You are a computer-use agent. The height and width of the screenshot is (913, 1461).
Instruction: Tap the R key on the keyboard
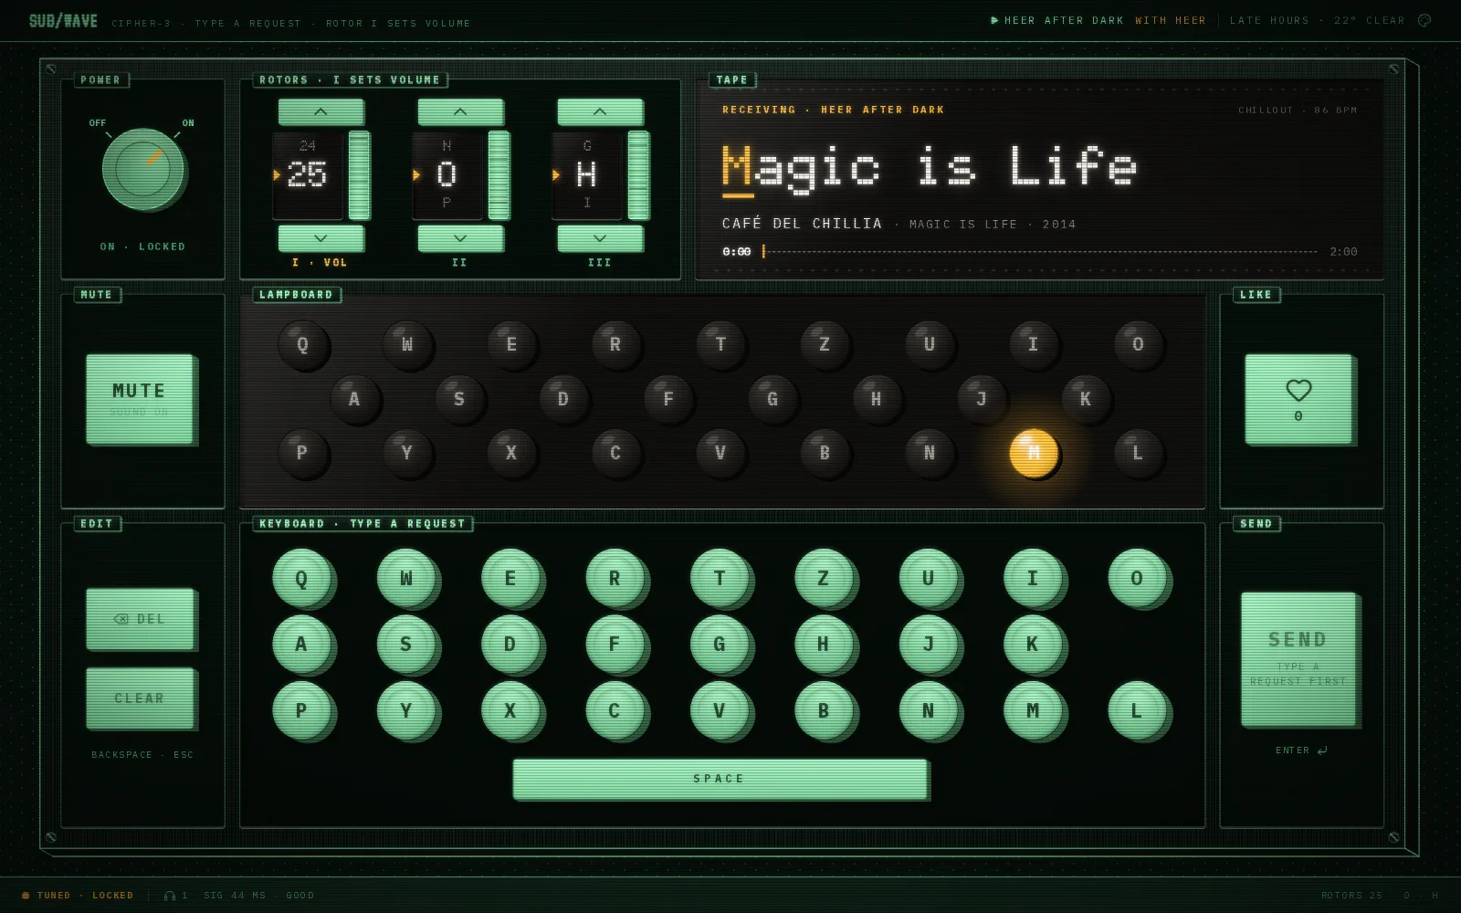pos(615,578)
